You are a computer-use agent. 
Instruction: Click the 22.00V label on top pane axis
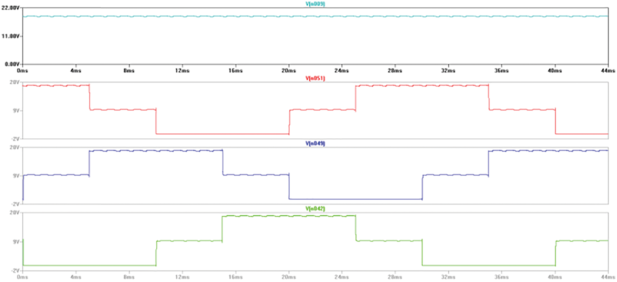point(10,8)
